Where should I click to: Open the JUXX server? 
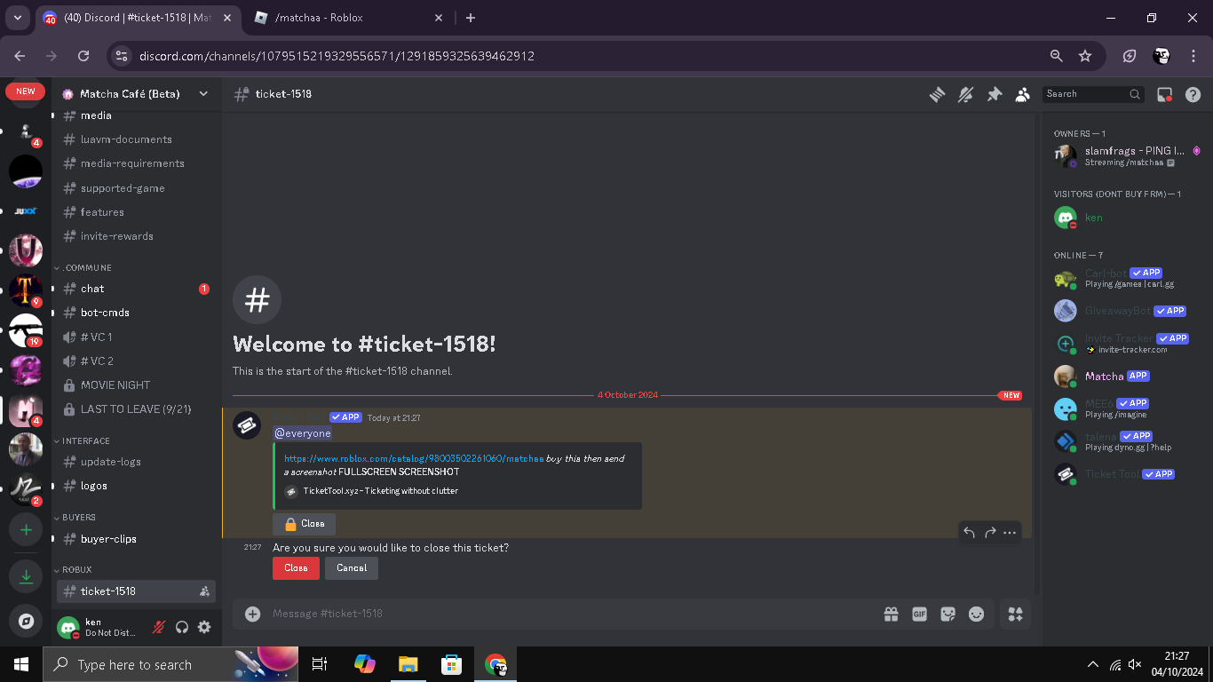[26, 211]
